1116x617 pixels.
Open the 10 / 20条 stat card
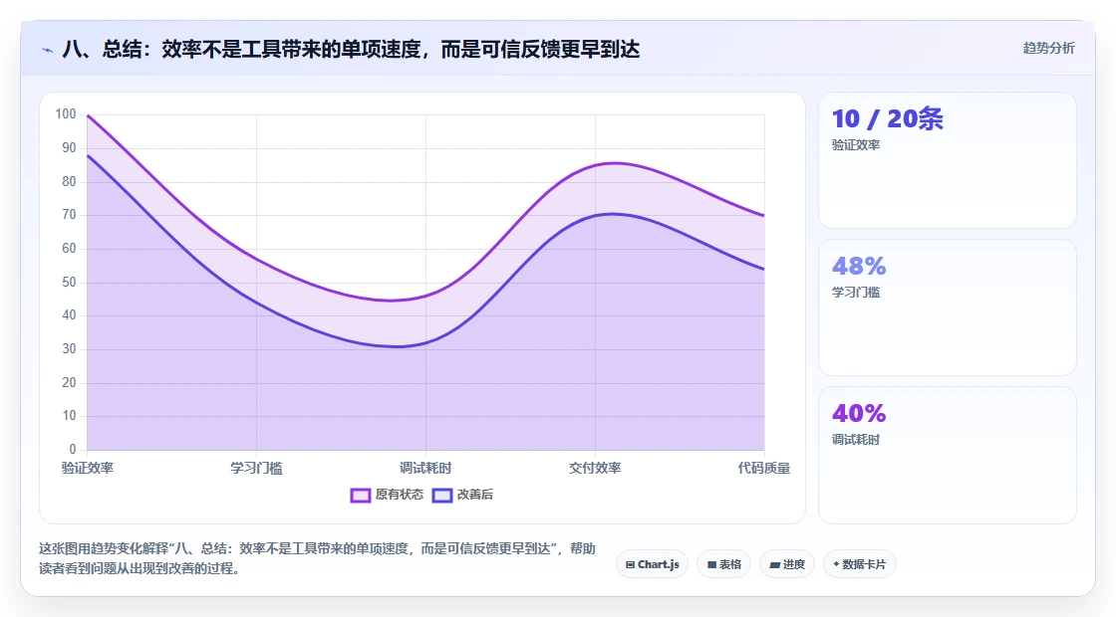click(x=948, y=160)
